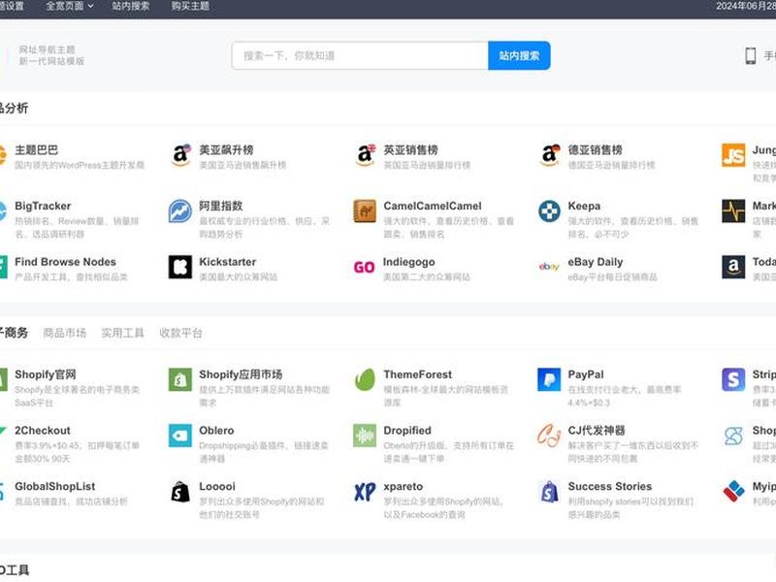Click the Indiegogo pink GO icon
This screenshot has height=582, width=776.
[365, 268]
